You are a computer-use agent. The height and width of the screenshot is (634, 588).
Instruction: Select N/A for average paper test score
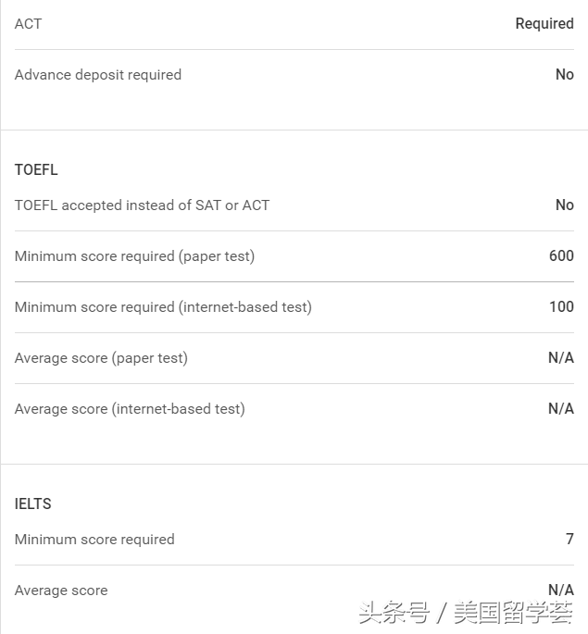point(560,358)
